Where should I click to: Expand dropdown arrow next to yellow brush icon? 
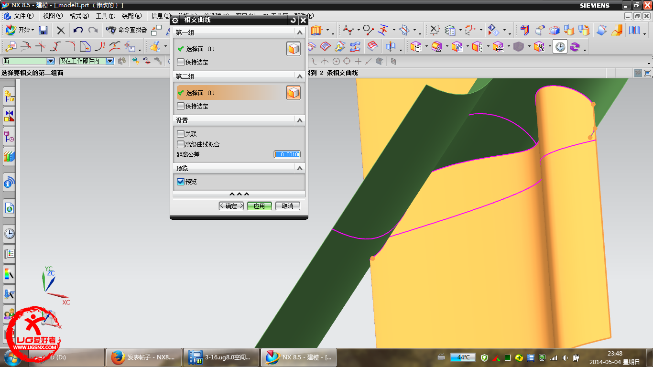pyautogui.click(x=166, y=47)
